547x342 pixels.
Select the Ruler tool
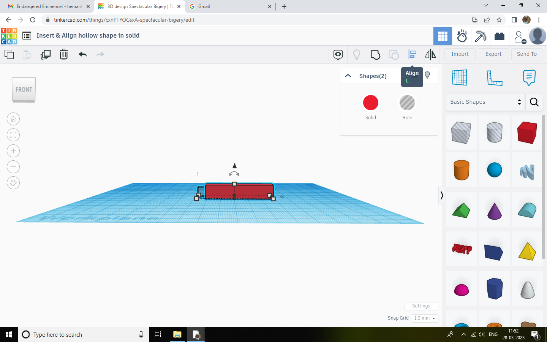pyautogui.click(x=494, y=77)
